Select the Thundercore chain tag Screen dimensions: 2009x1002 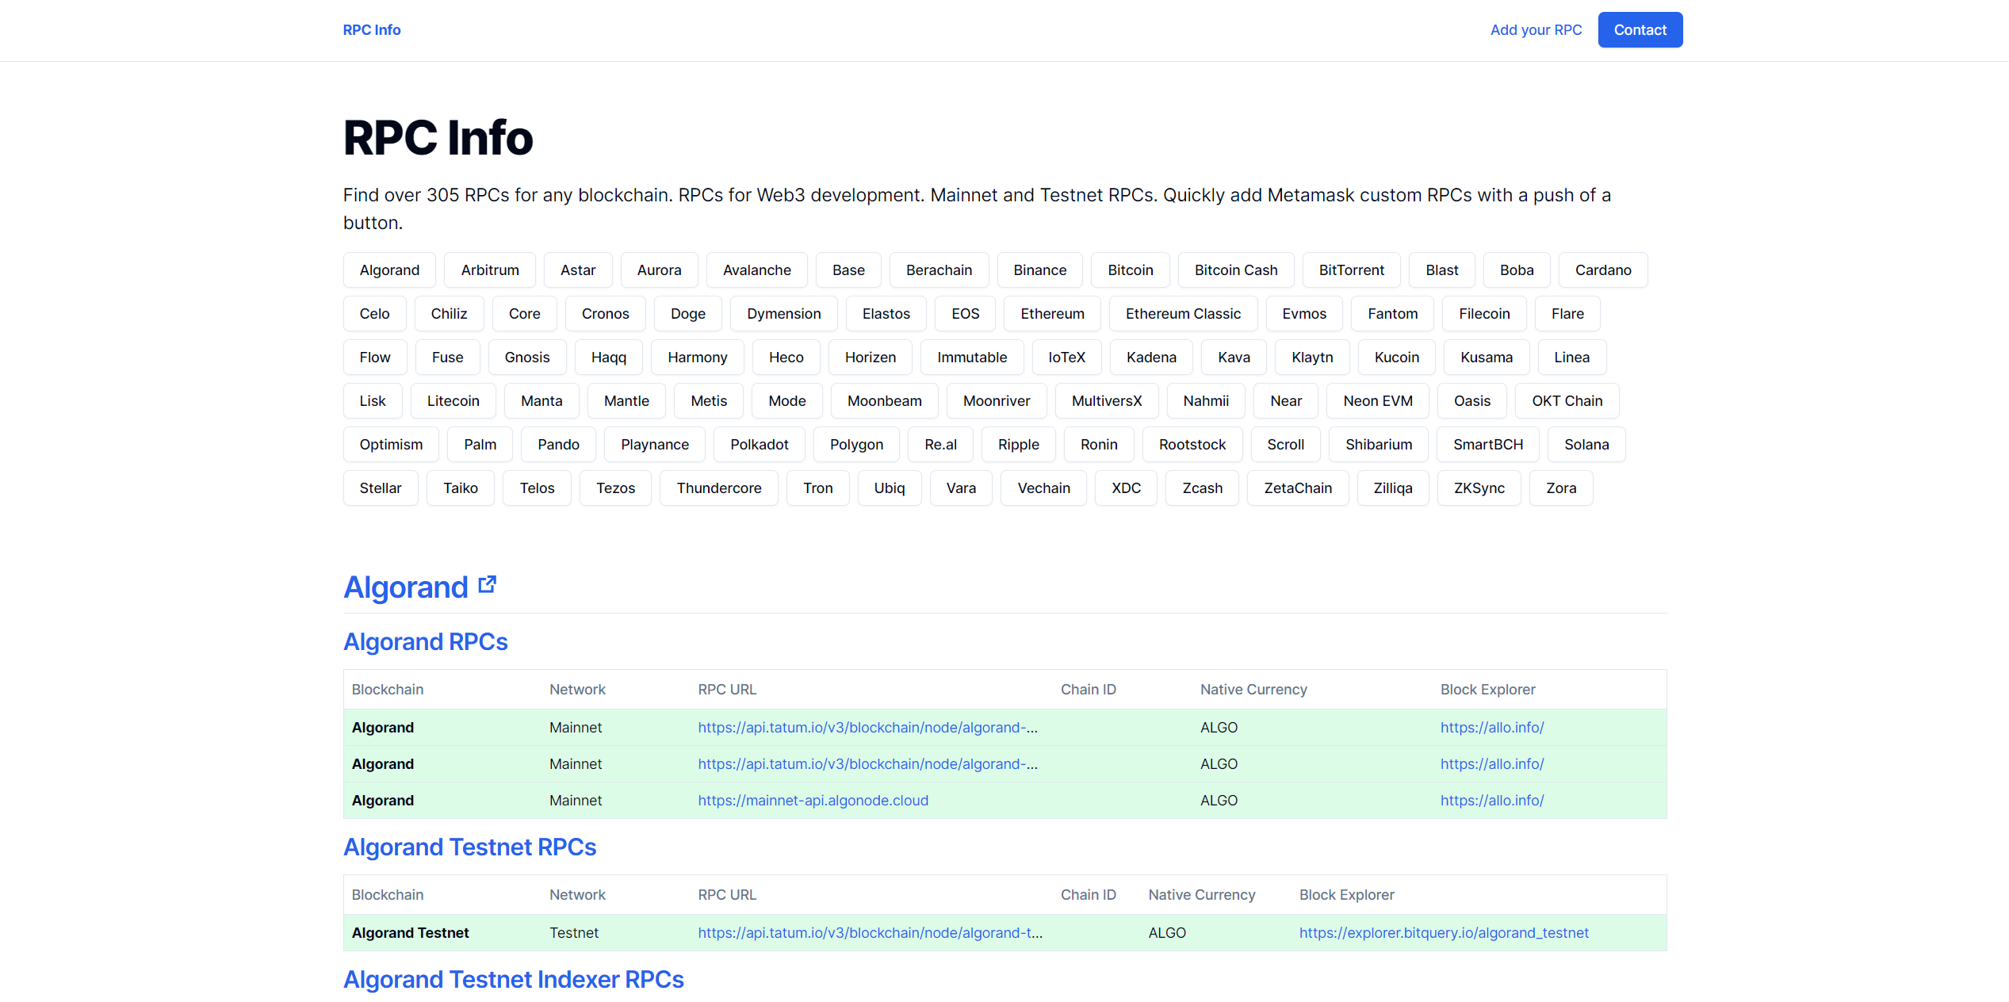click(718, 488)
